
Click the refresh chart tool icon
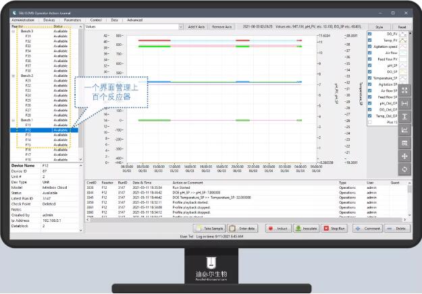(x=404, y=169)
